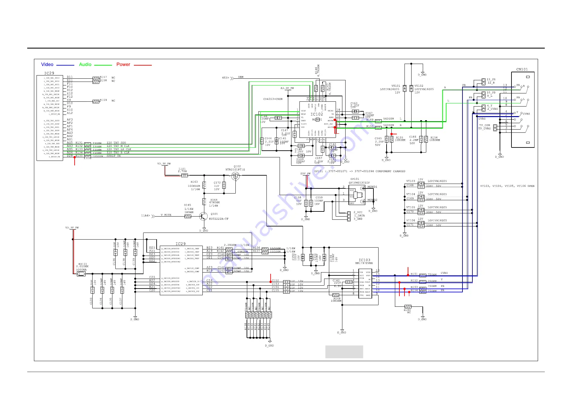
Task: Click the R136 resistor label
Action: pyautogui.click(x=257, y=248)
